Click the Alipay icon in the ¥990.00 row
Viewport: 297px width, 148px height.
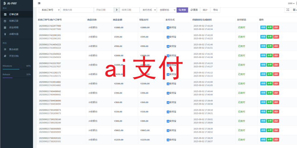[x=168, y=46]
